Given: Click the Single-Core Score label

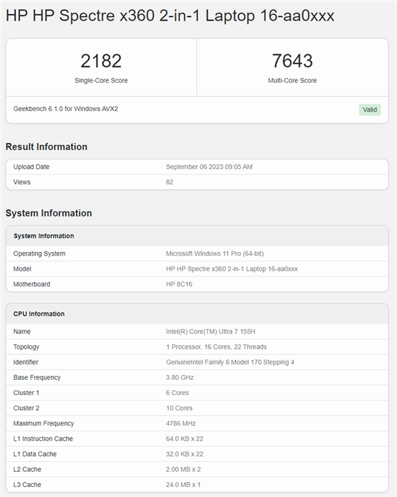Looking at the screenshot, I should [x=101, y=81].
